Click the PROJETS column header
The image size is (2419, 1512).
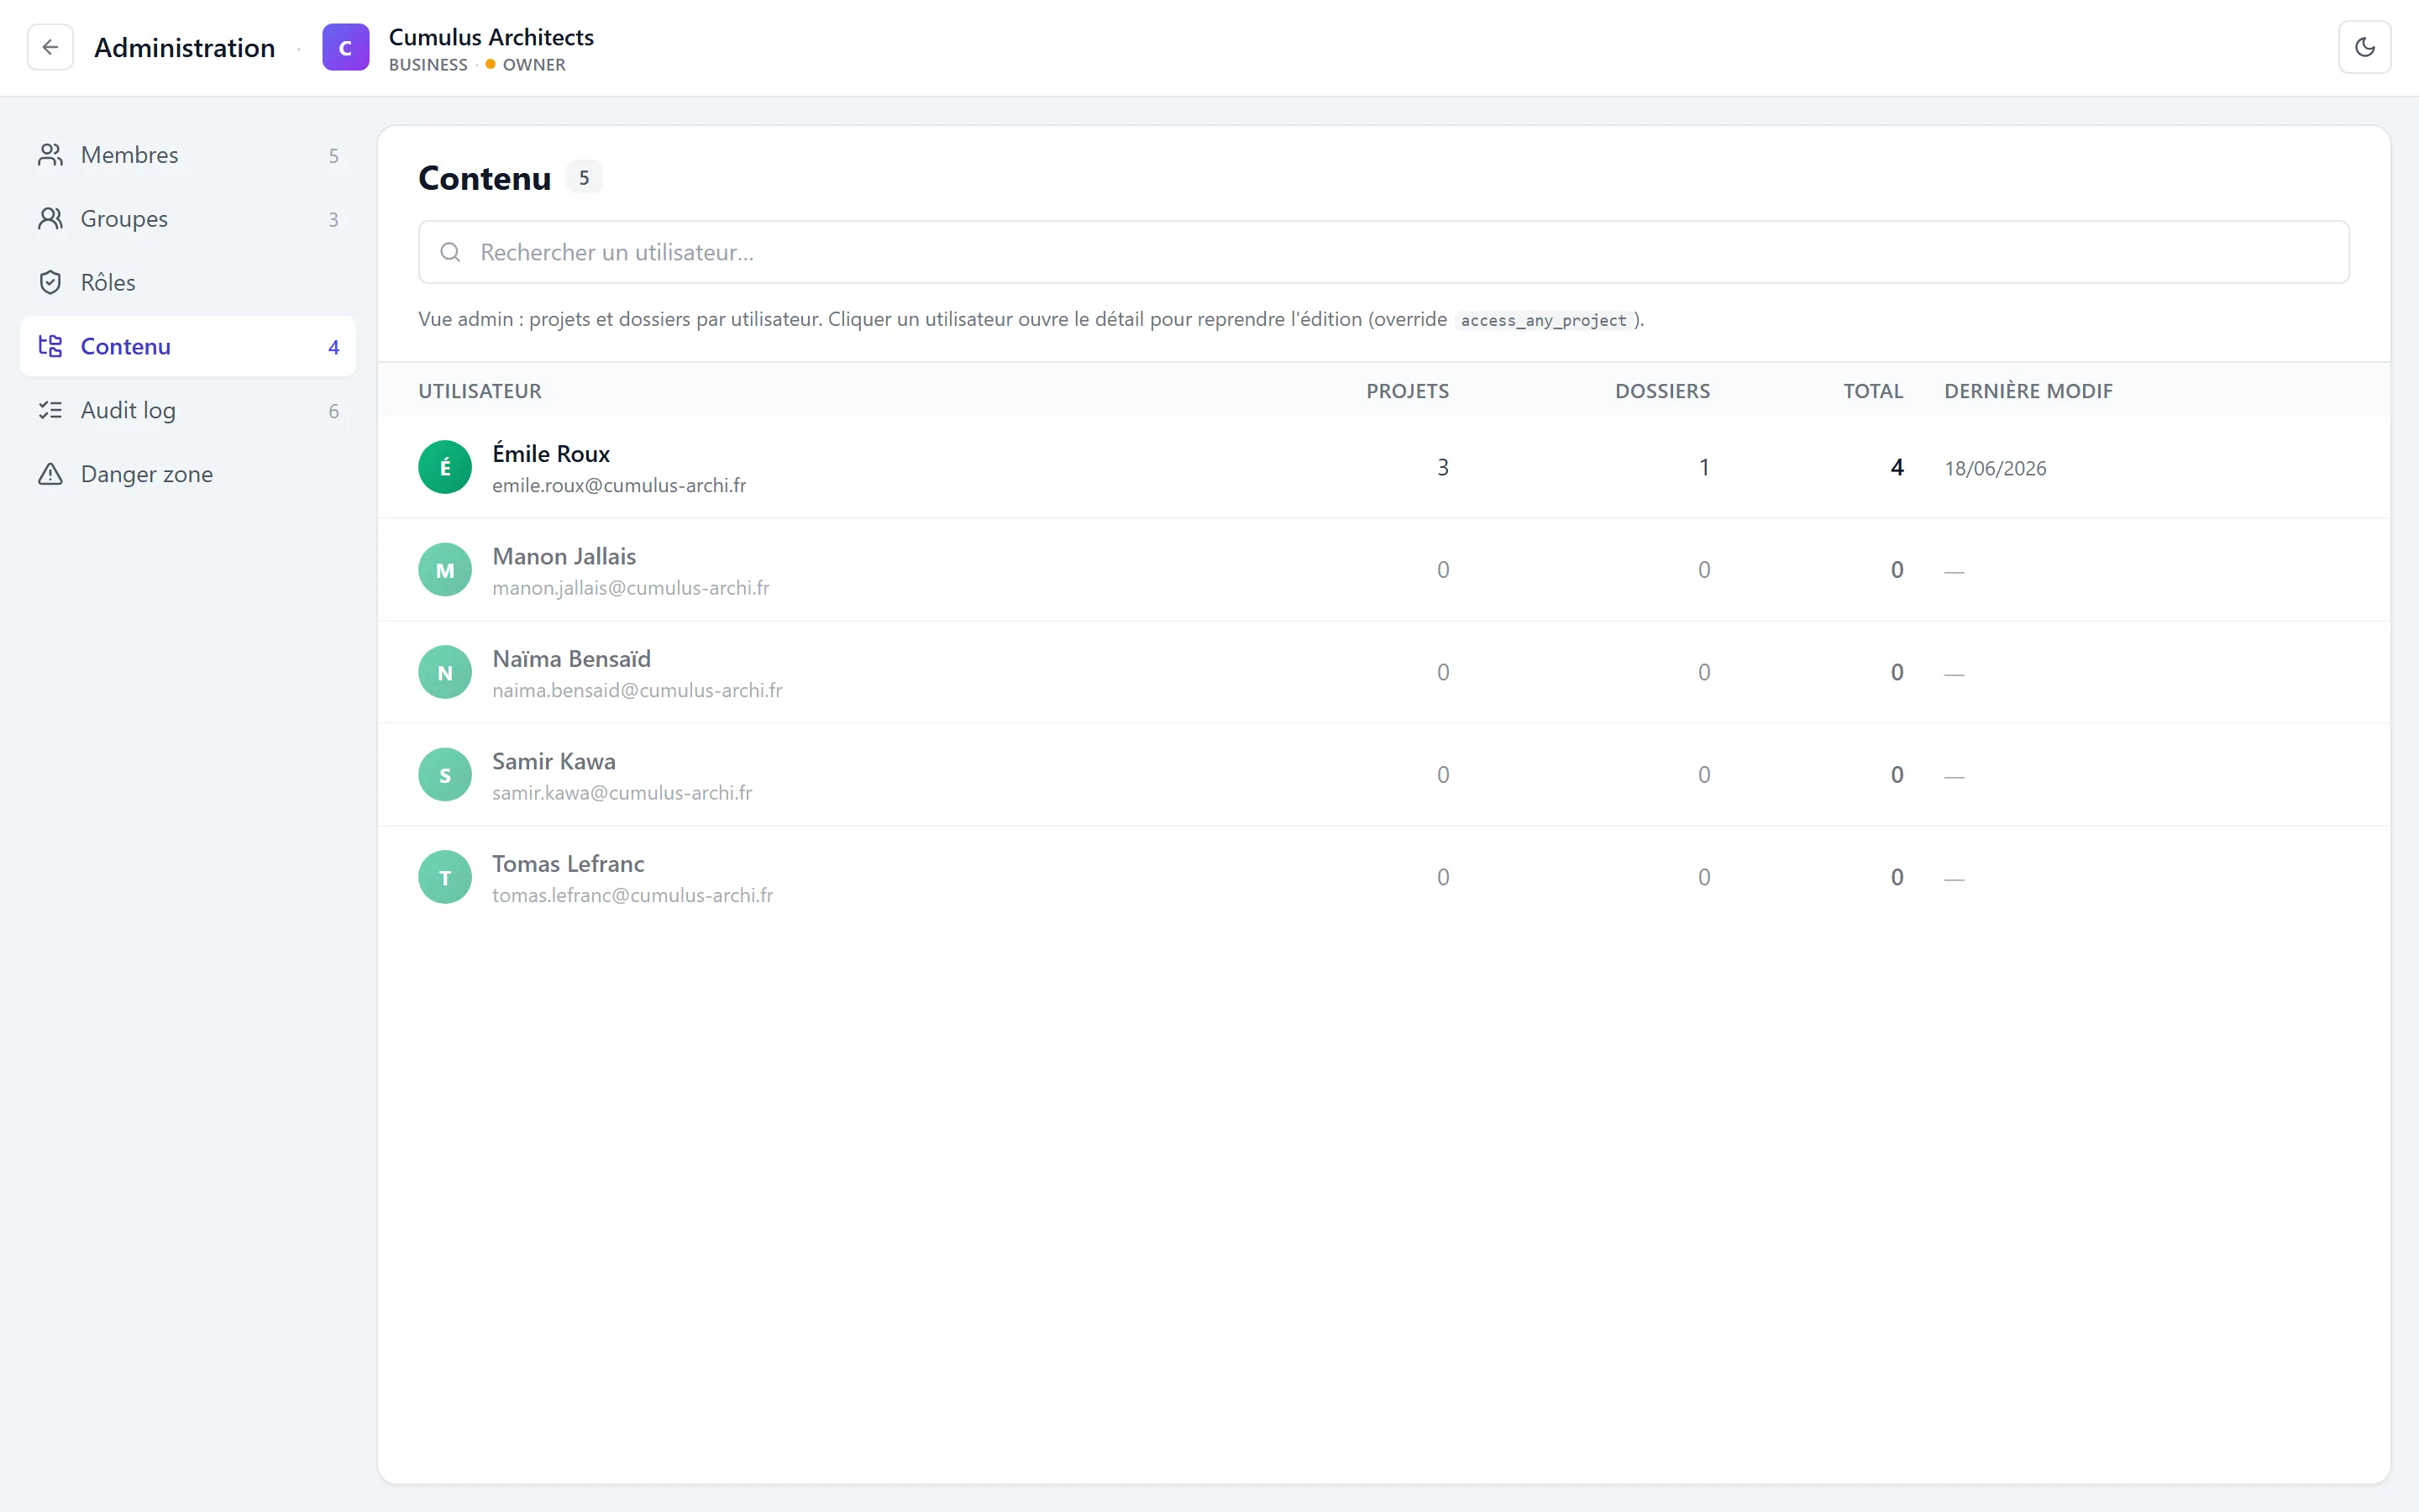(x=1408, y=391)
